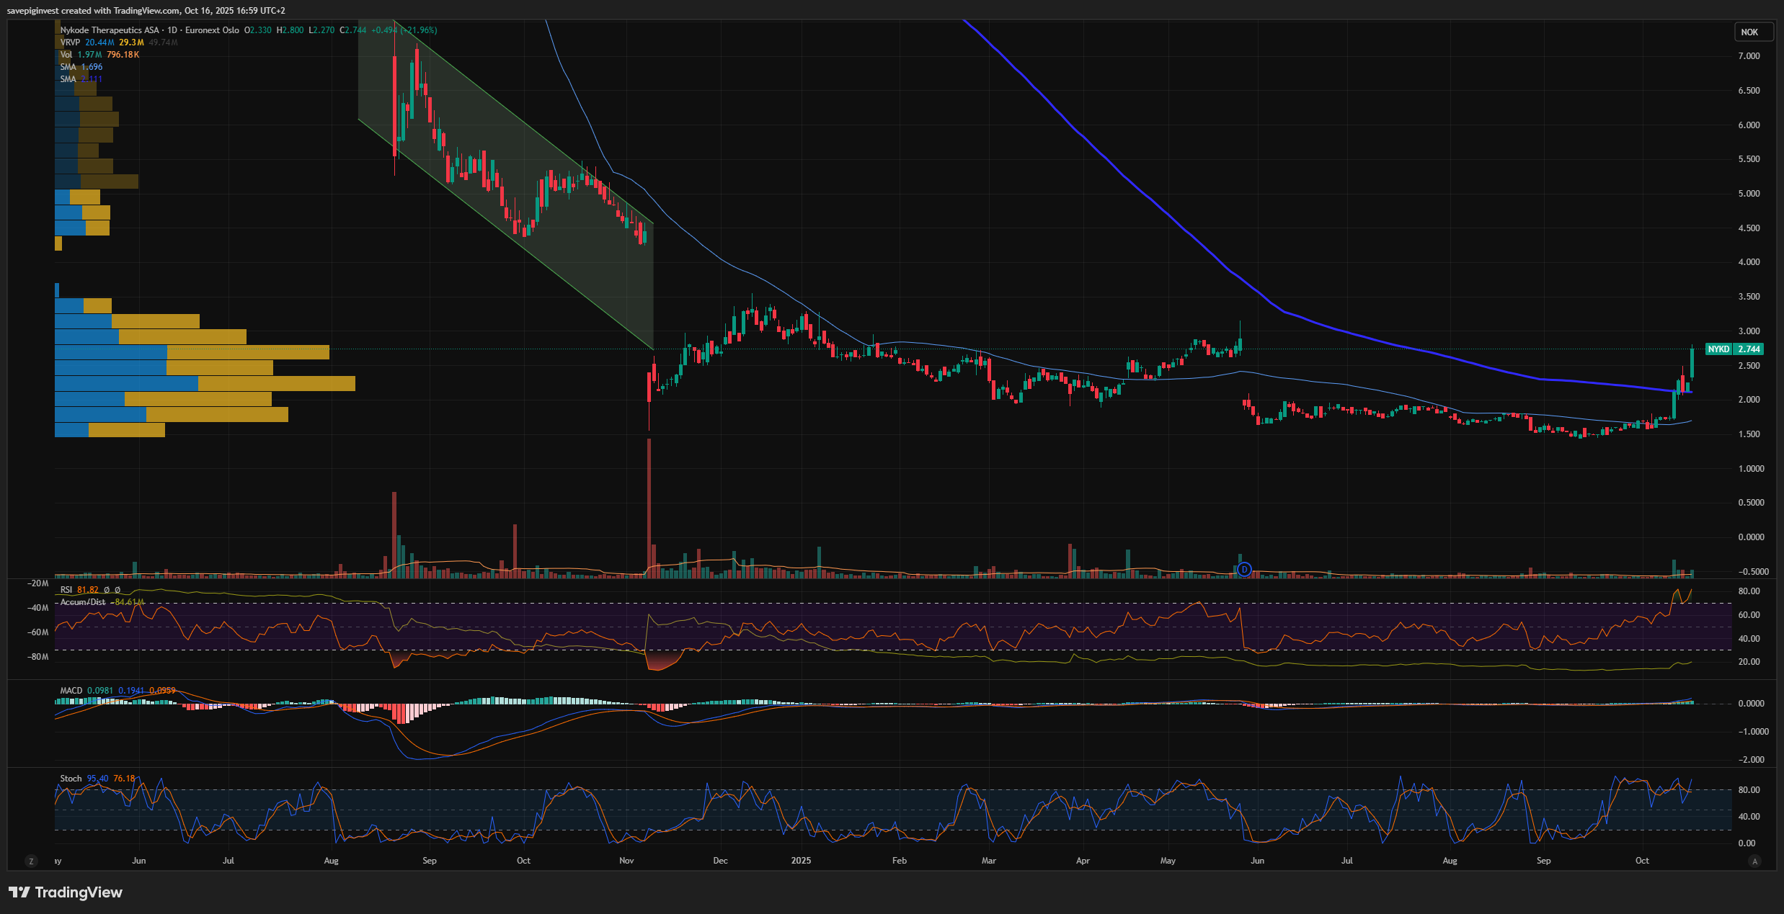Expand the RSI indicator legend
This screenshot has width=1784, height=914.
click(66, 590)
